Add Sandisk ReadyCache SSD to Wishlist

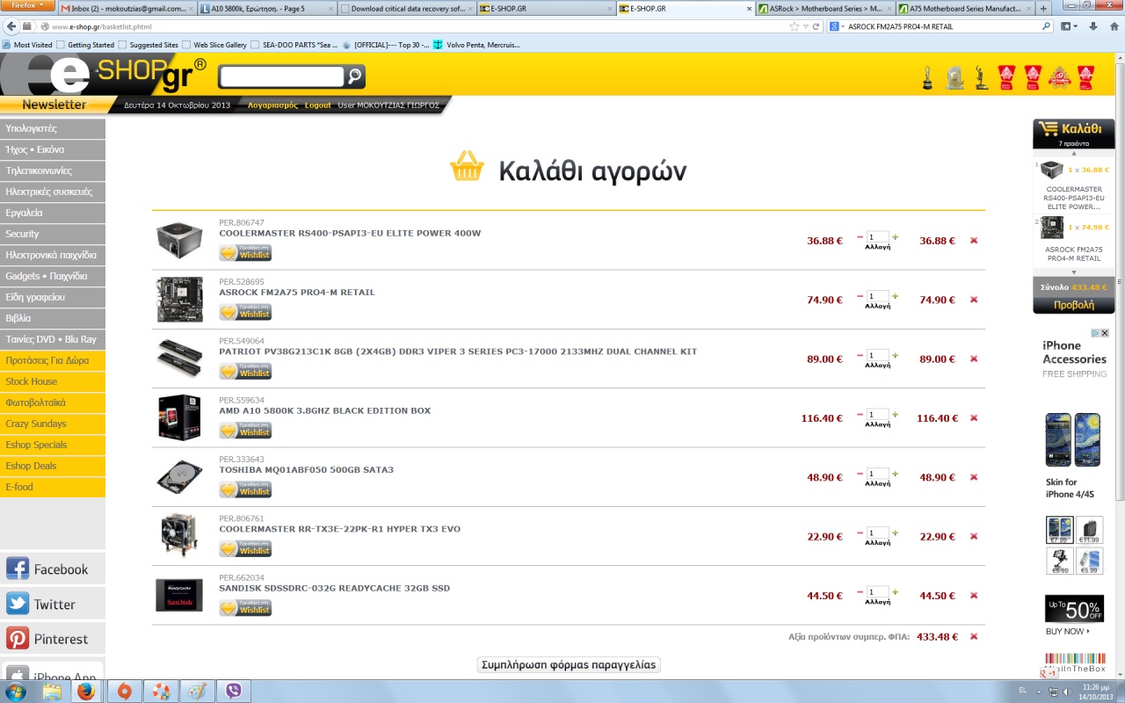tap(245, 607)
